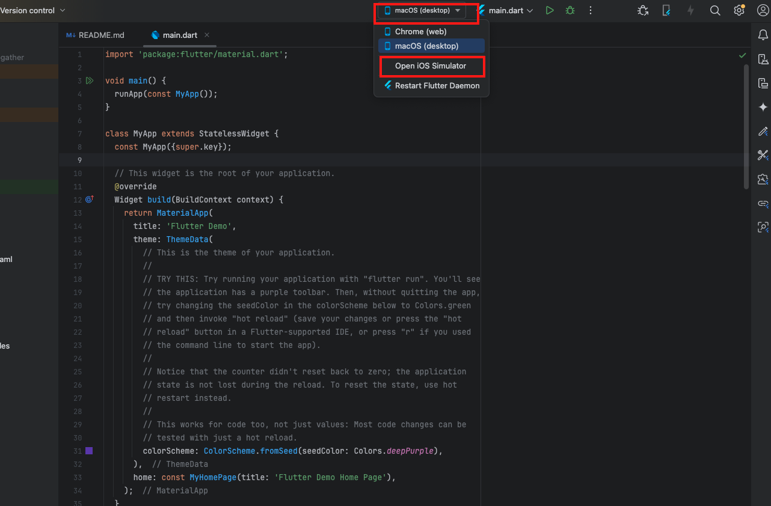
Task: Click the 'ColorScheme.fromSeed' code text
Action: click(x=251, y=451)
